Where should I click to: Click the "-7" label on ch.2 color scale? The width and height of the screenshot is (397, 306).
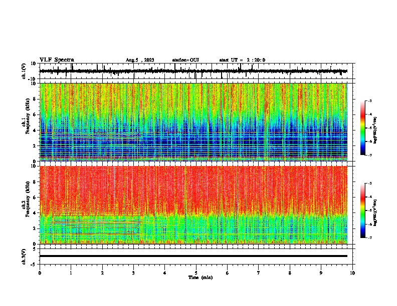click(370, 237)
